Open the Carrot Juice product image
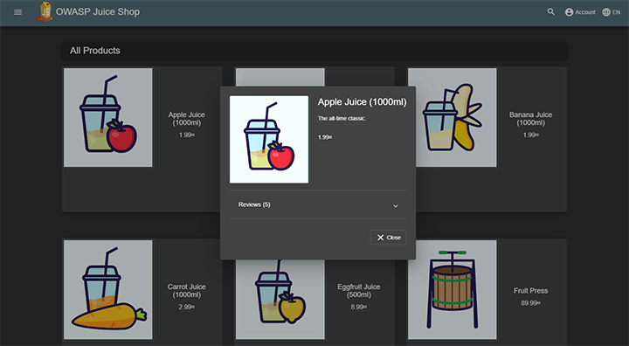The height and width of the screenshot is (346, 629). click(108, 290)
